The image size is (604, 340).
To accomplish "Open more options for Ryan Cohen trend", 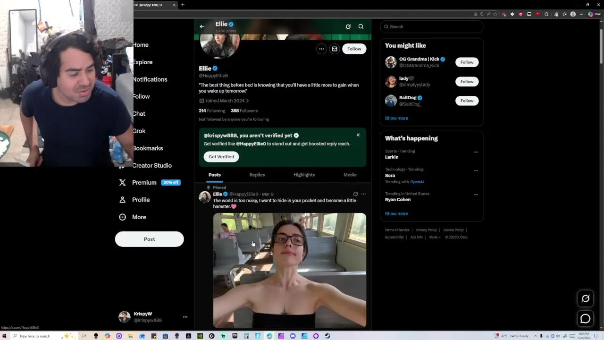I will pos(476,195).
